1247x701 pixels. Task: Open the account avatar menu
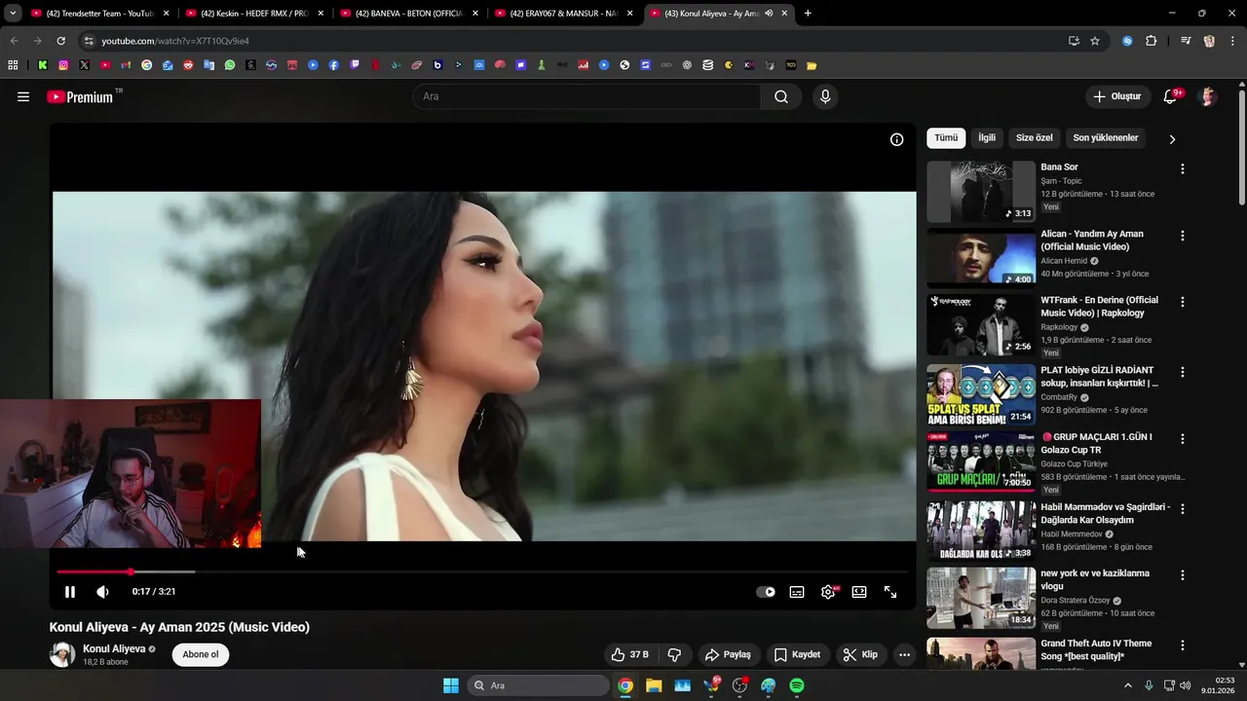click(x=1208, y=96)
